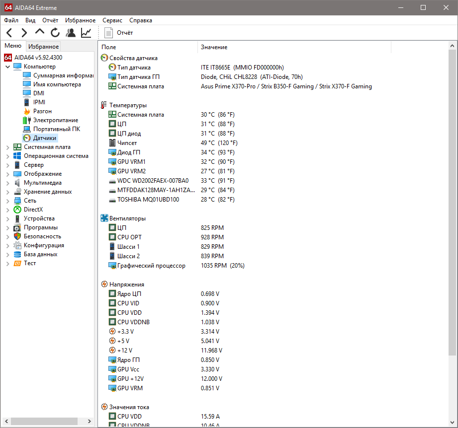The width and height of the screenshot is (458, 428).
Task: Expand the Хранение данных tree node
Action: pyautogui.click(x=7, y=192)
